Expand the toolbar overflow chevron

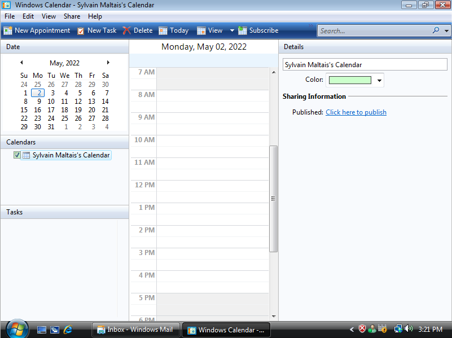[311, 25]
